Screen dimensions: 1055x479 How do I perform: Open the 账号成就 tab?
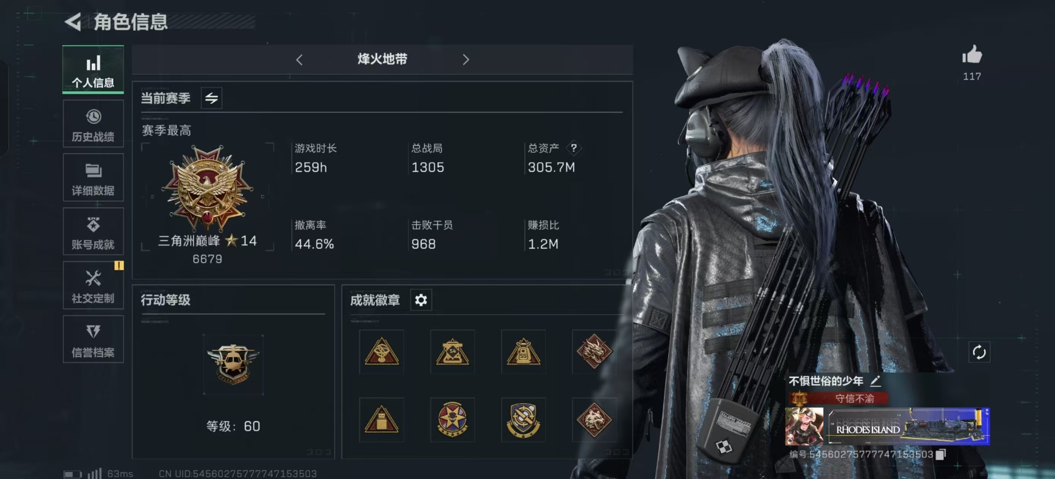(x=93, y=232)
